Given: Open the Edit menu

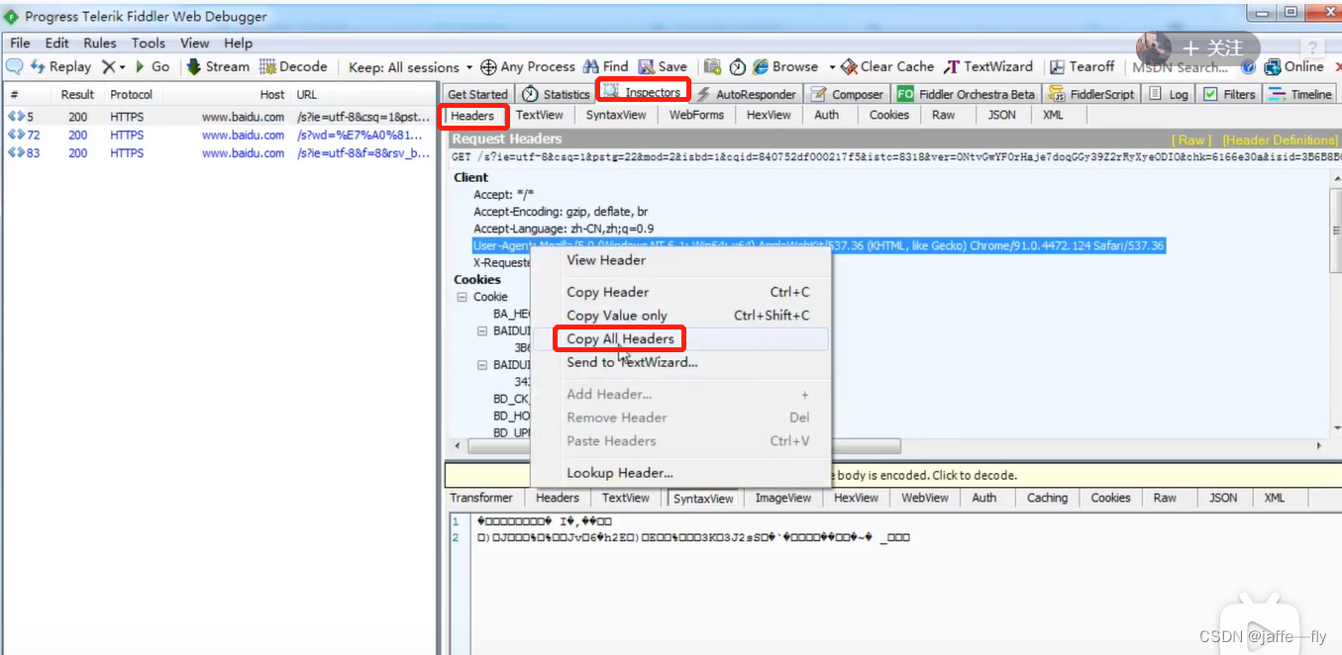Looking at the screenshot, I should coord(57,43).
